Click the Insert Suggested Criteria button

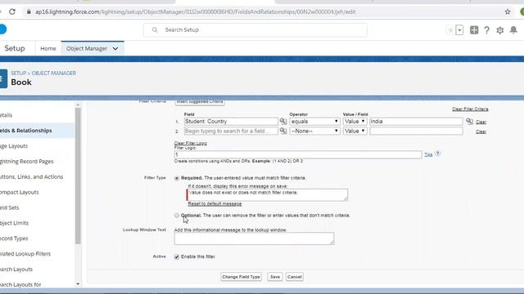tap(200, 102)
